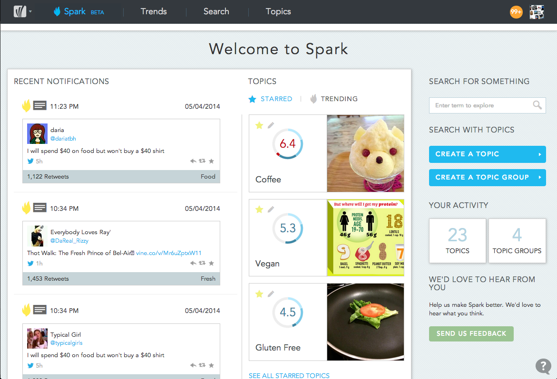Viewport: 557px width, 379px height.
Task: Open the 23 Topics activity tile
Action: [x=457, y=241]
